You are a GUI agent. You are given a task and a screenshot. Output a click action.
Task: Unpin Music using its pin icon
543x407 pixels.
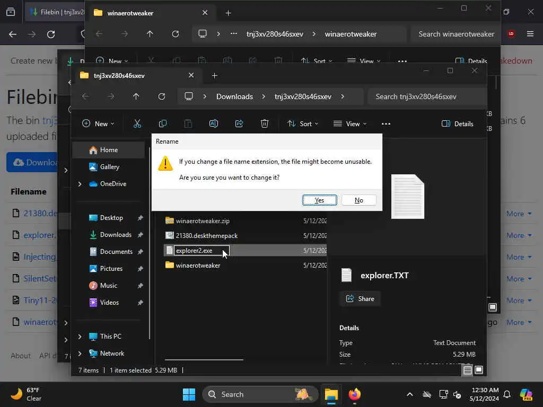click(140, 286)
